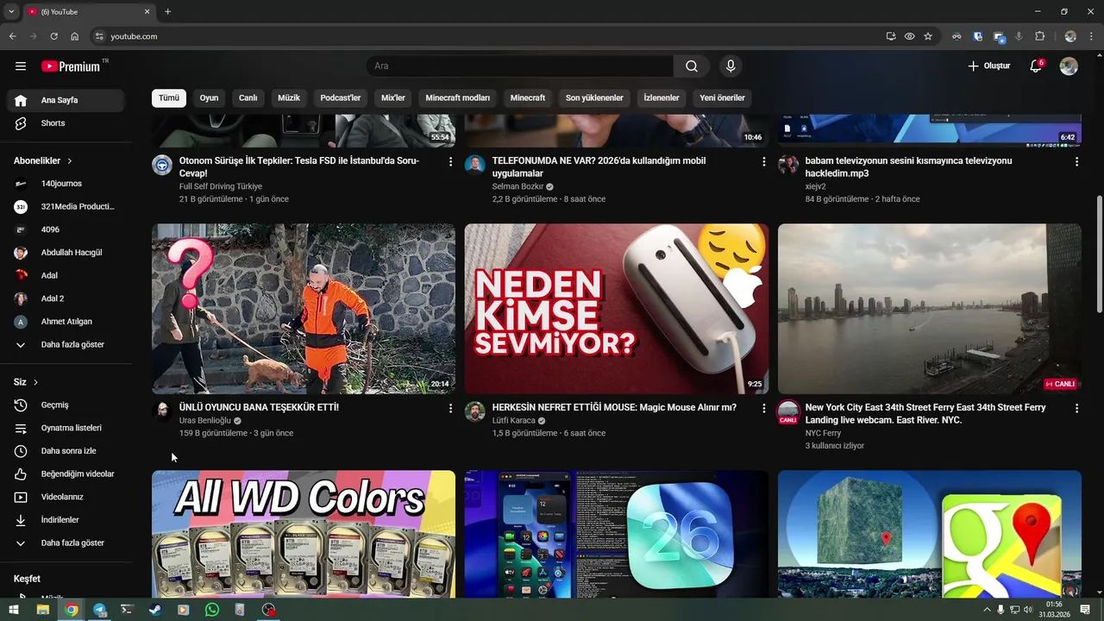The height and width of the screenshot is (621, 1104).
Task: Open Selman Bozkır channel avatar
Action: [x=475, y=165]
